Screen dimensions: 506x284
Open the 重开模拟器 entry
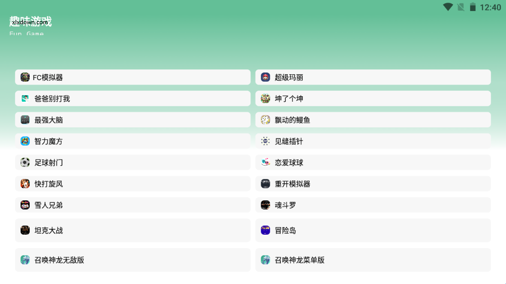click(x=373, y=184)
